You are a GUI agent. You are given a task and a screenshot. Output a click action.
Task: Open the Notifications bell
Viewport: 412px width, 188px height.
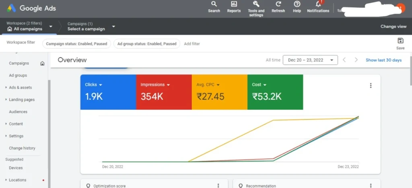(x=318, y=4)
